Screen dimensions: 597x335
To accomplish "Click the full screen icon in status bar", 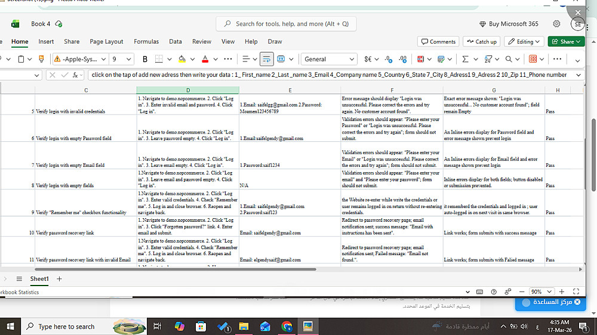I will click(x=576, y=291).
